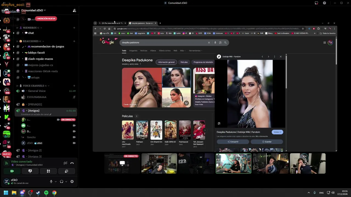Disconnect from the voice channel
351x197 pixels.
(72, 163)
